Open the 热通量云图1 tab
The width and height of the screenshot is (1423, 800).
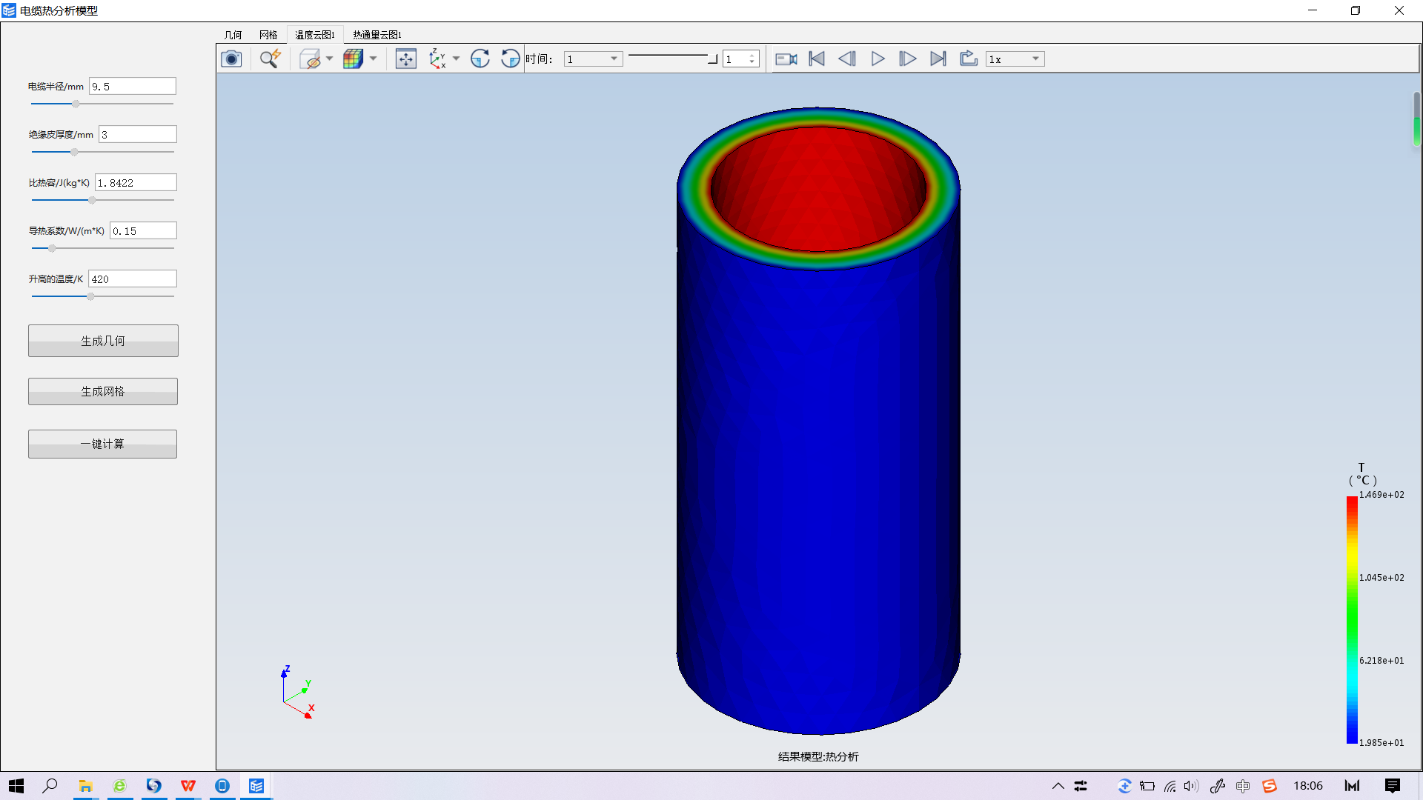tap(377, 35)
